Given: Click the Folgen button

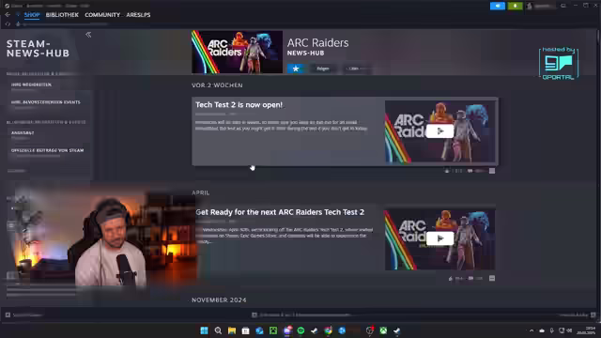Looking at the screenshot, I should click(323, 69).
